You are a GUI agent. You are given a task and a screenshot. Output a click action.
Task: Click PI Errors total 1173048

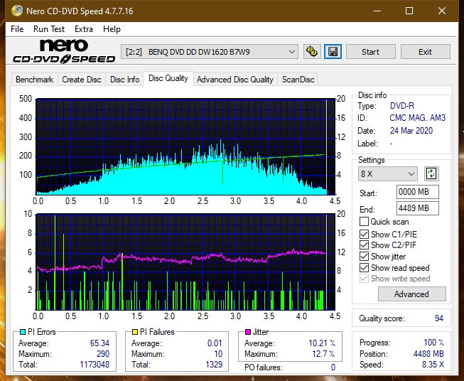95,365
